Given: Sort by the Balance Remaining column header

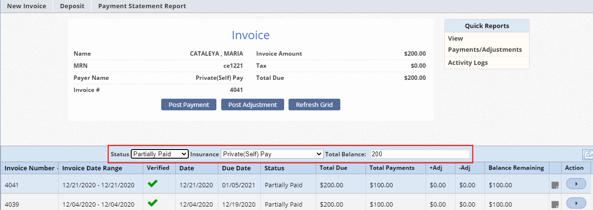Looking at the screenshot, I should coord(516,168).
